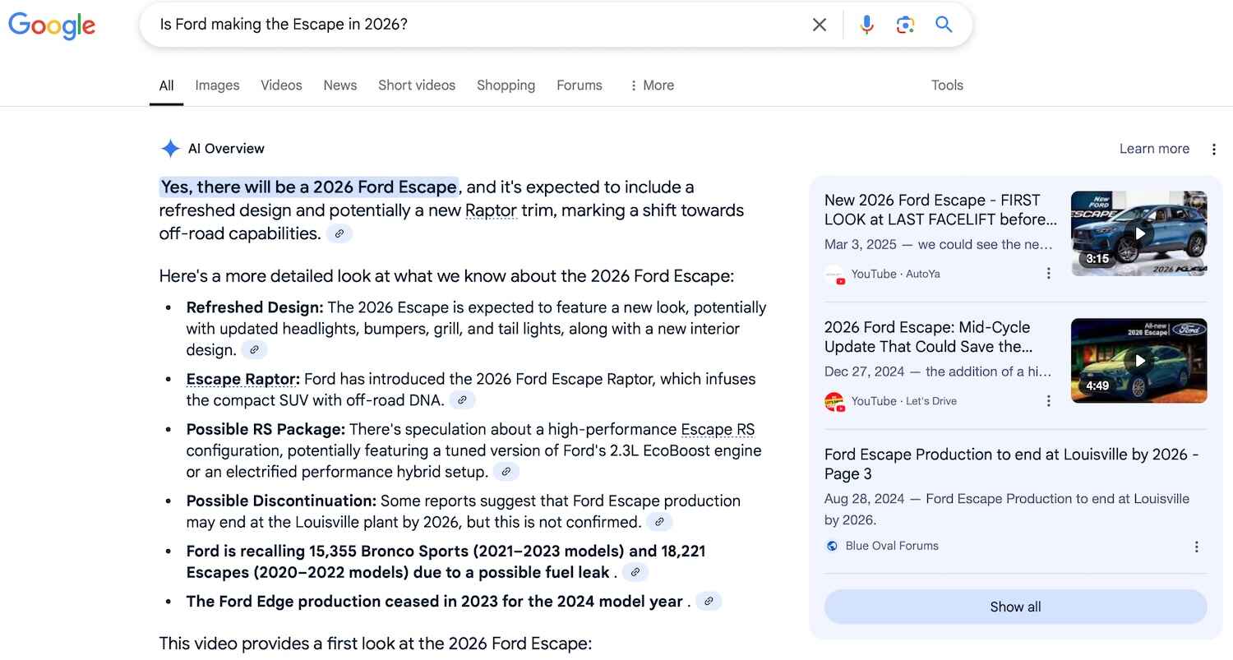Click highlighted text Yes, there will be a 2026 Ford Escape
Image resolution: width=1233 pixels, height=660 pixels.
308,187
